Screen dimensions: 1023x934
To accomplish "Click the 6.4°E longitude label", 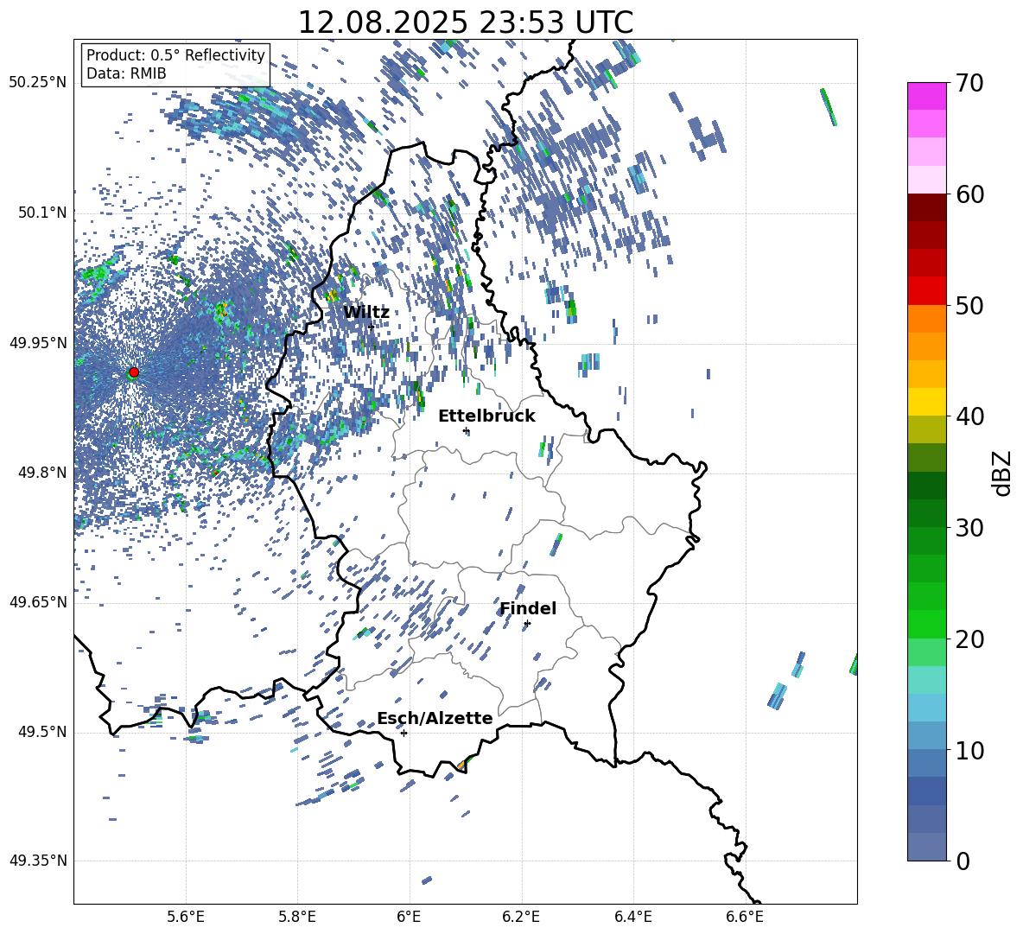I will [x=632, y=917].
